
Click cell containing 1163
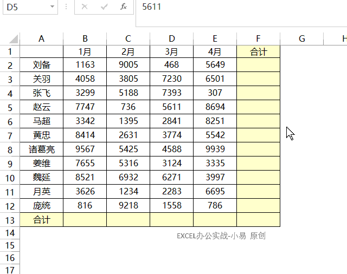(85, 65)
